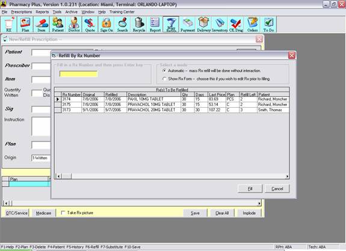Image resolution: width=346 pixels, height=251 pixels.
Task: Open the Doctor toolbar icon
Action: click(74, 24)
